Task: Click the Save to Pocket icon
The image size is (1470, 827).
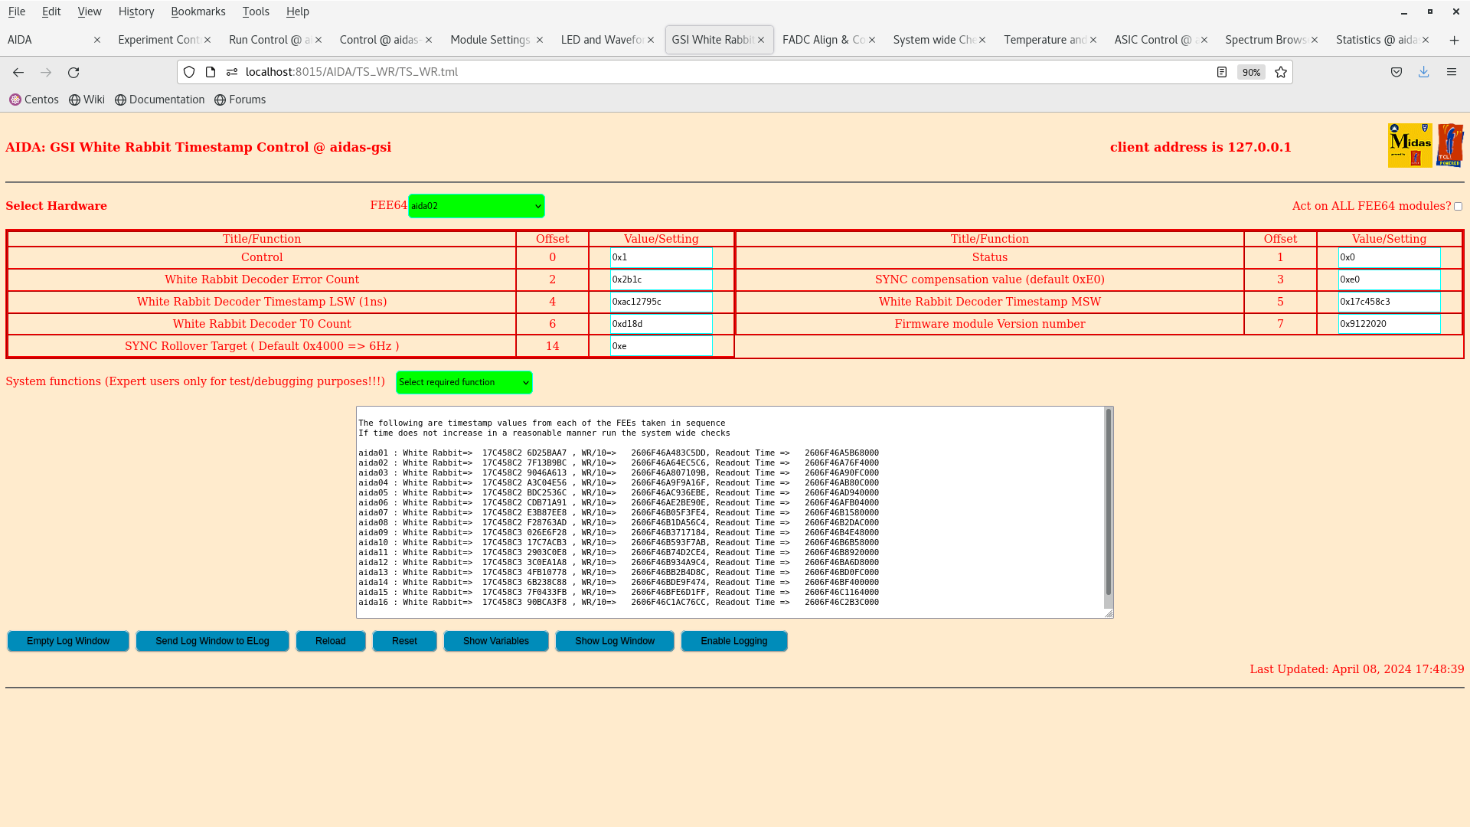Action: coord(1396,72)
